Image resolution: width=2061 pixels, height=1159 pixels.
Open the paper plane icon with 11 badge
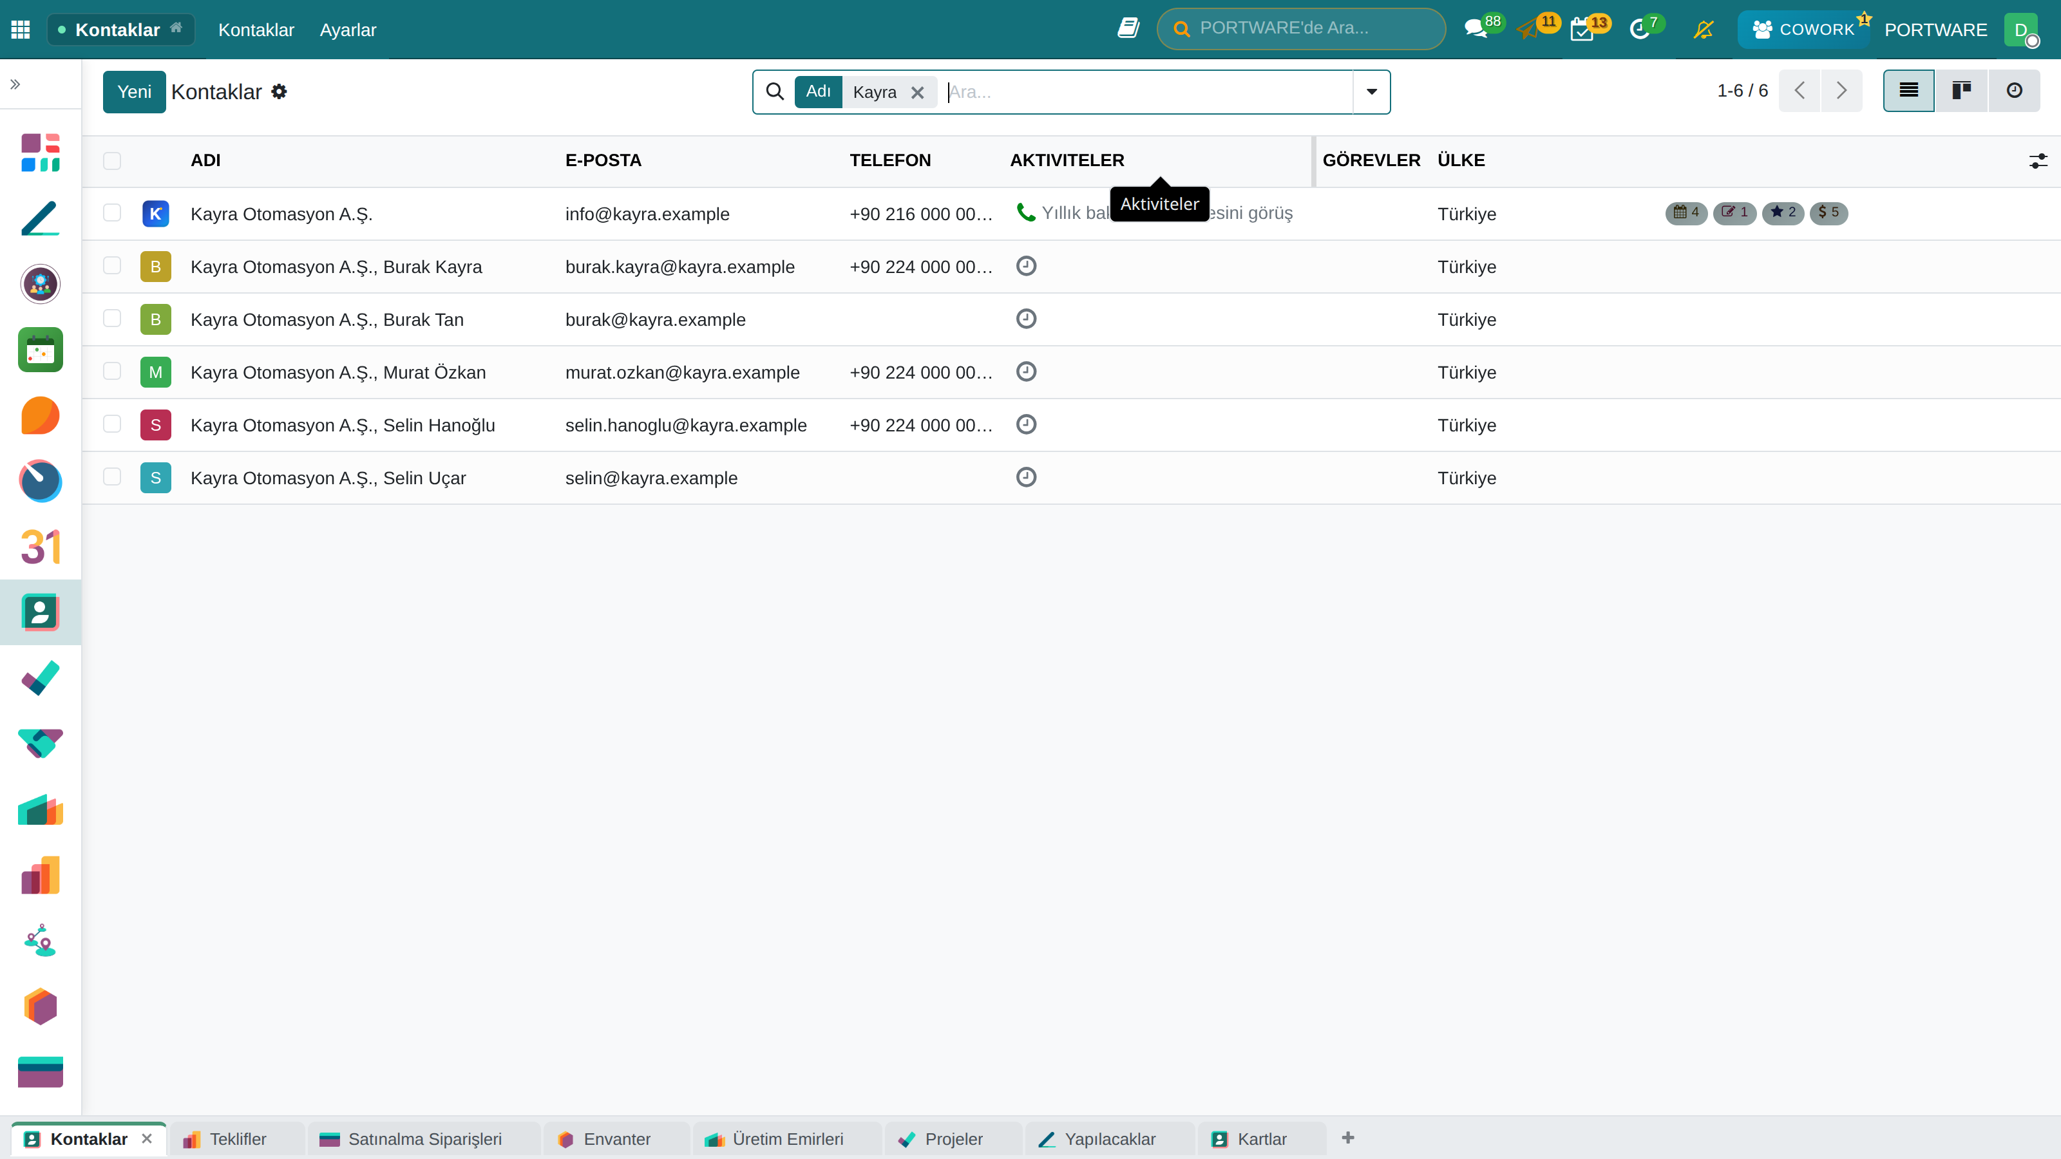tap(1528, 30)
